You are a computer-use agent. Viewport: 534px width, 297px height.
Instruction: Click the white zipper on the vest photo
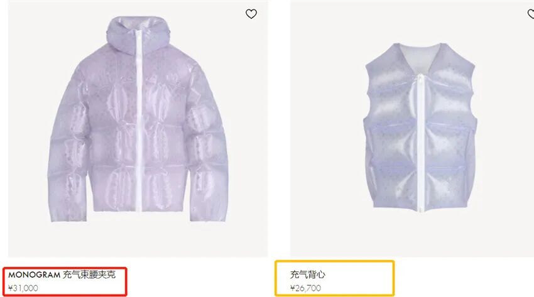421,143
